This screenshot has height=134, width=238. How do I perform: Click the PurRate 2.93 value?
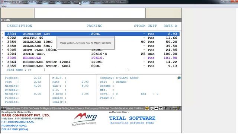(37, 78)
